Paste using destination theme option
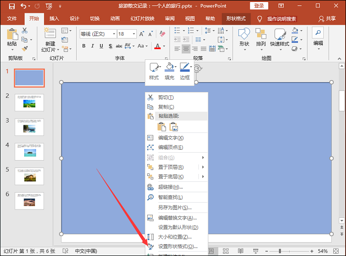Viewport: 346px width, 256px height. [x=162, y=127]
